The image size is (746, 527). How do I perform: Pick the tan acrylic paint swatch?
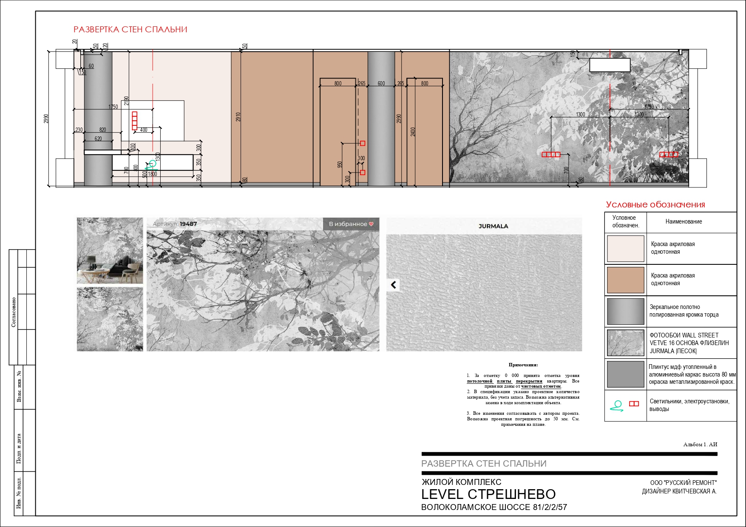click(625, 280)
